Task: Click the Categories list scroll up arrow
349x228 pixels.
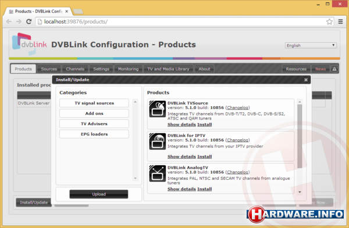Action: pos(135,102)
